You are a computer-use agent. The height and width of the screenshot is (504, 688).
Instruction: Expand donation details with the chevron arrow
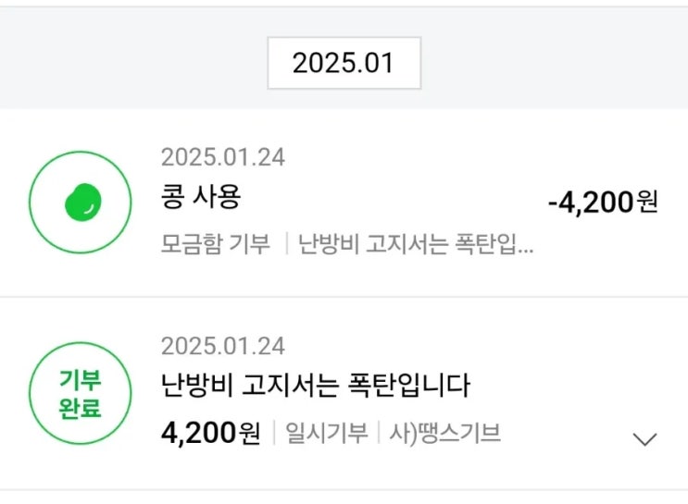pyautogui.click(x=644, y=439)
